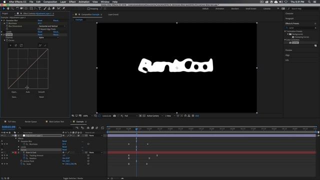Select the Pan Behind anchor tool

coord(26,8)
